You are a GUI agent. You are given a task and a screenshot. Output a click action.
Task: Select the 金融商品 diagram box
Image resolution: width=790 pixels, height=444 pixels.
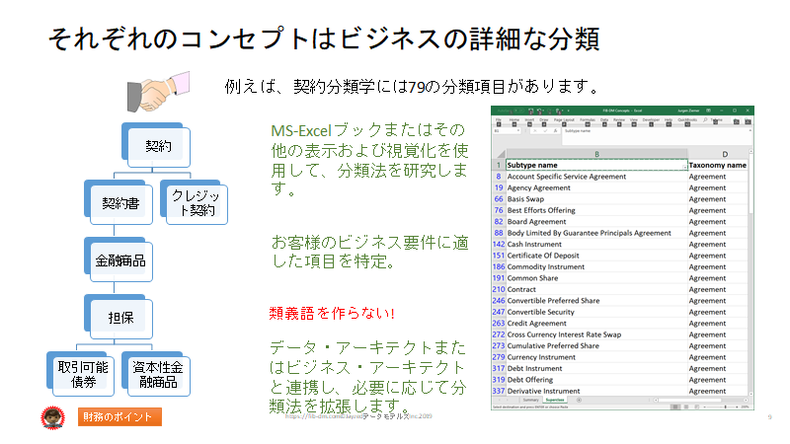(x=120, y=260)
